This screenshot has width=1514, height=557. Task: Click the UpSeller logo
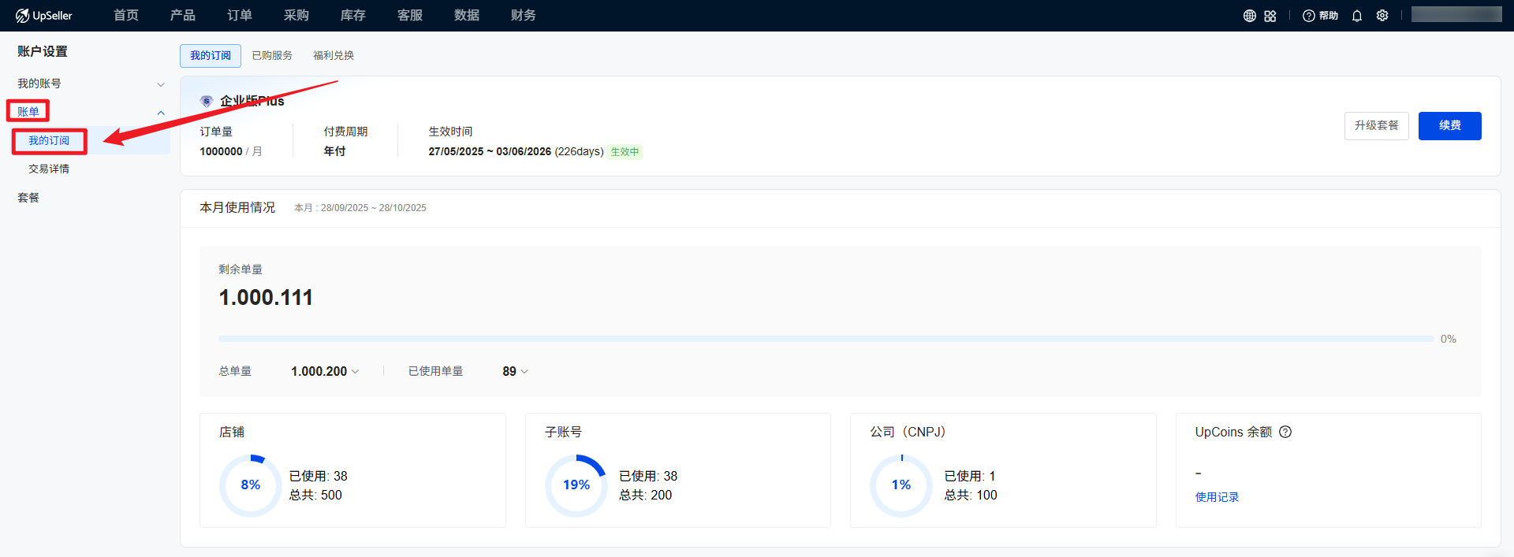44,16
